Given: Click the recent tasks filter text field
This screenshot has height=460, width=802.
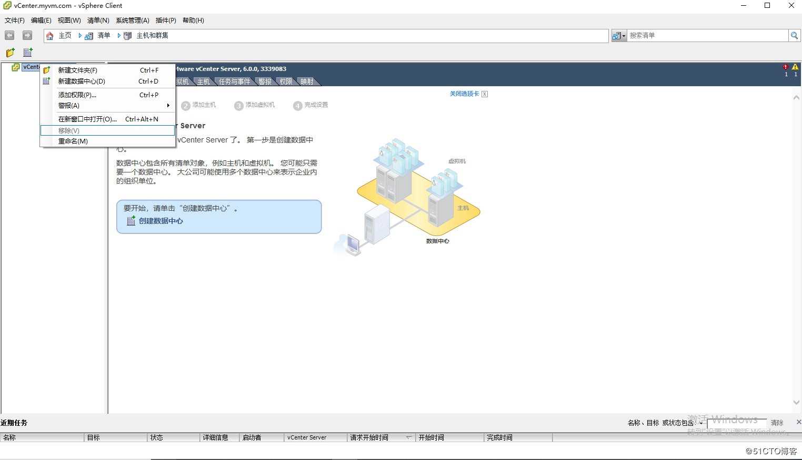Looking at the screenshot, I should coord(737,423).
